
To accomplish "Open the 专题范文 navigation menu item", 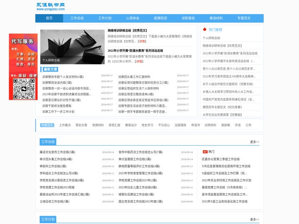I will pos(244,18).
